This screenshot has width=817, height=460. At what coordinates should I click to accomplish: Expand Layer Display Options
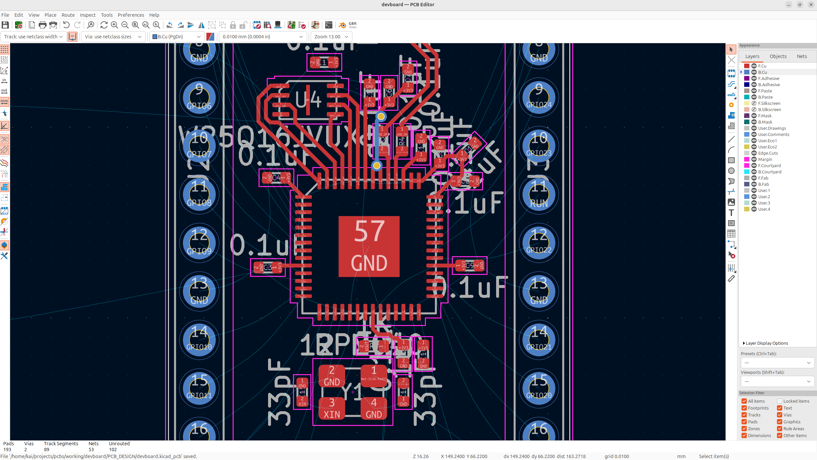(765, 343)
